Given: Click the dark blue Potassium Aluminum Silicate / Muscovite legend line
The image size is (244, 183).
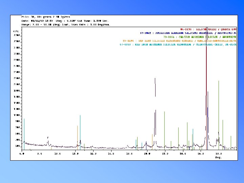Looking at the screenshot, I should tap(188, 33).
